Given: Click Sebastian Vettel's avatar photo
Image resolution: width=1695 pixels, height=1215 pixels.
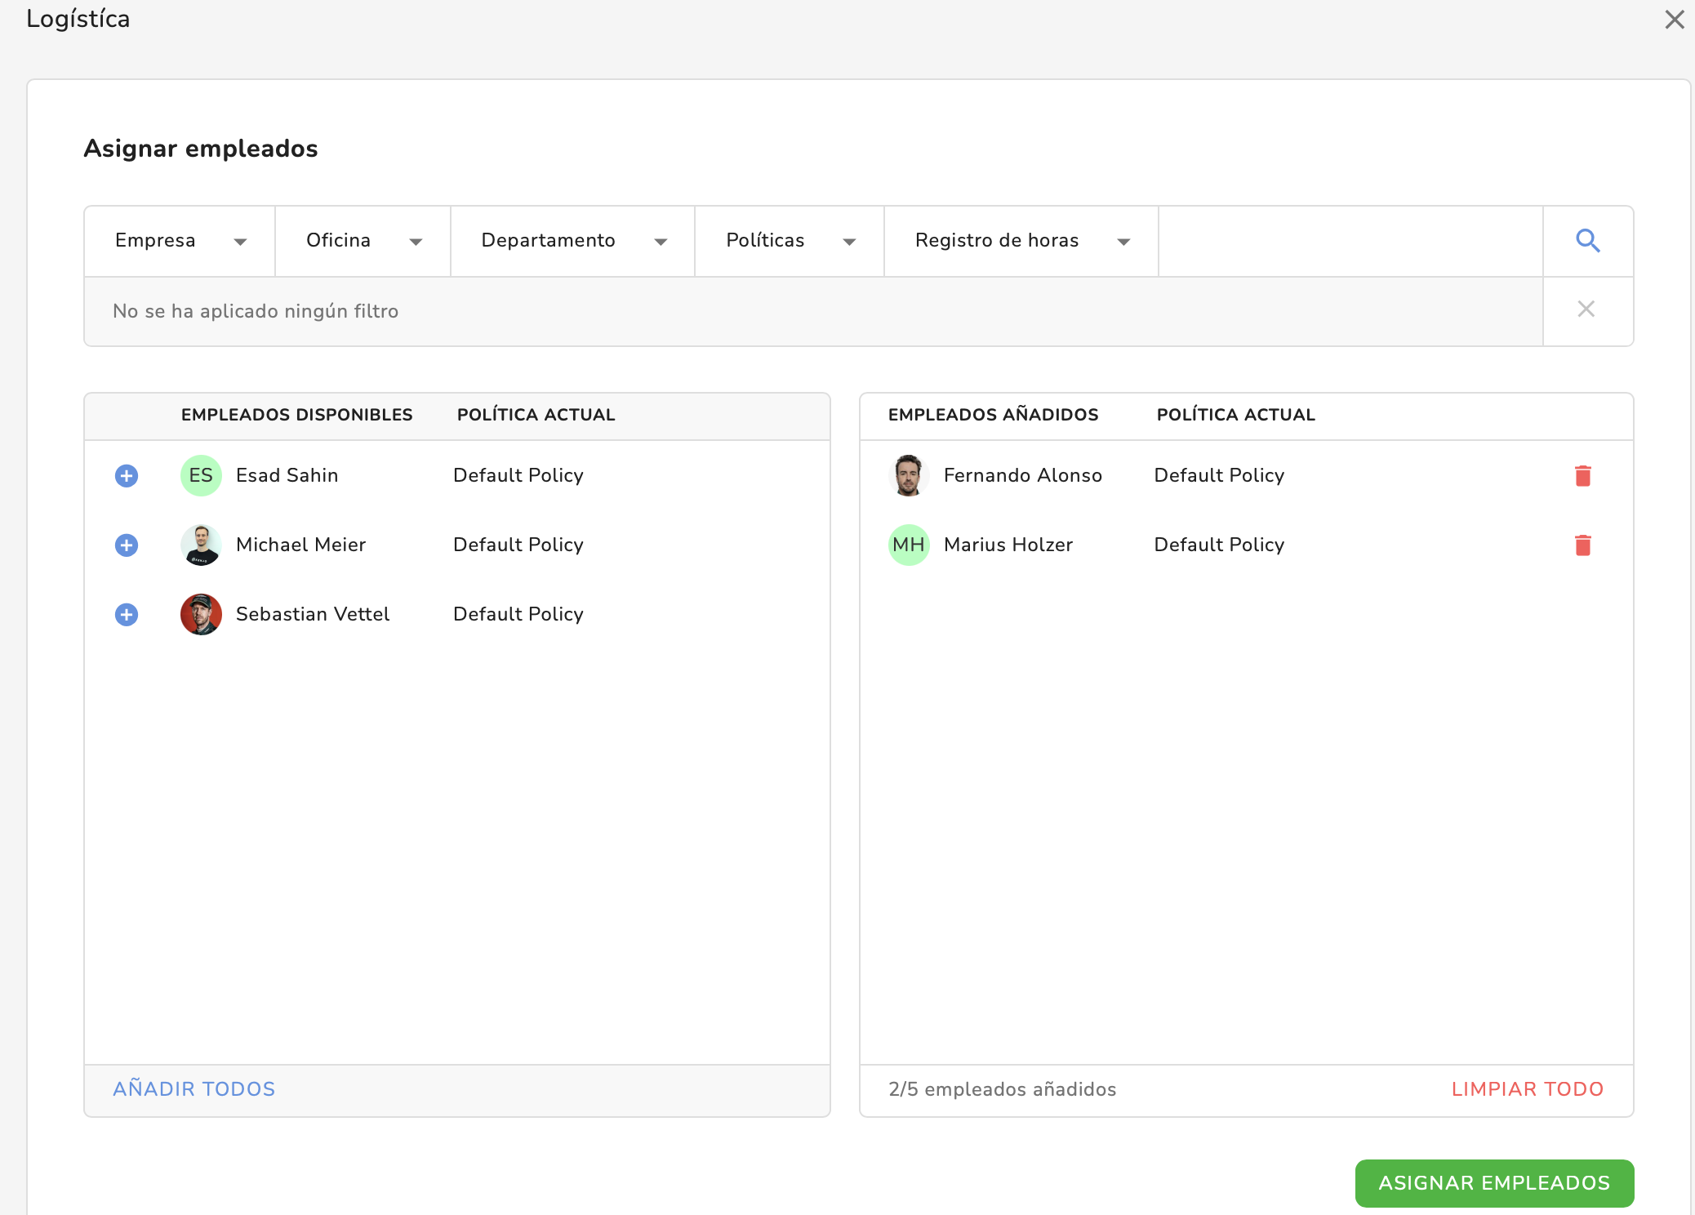Looking at the screenshot, I should pyautogui.click(x=201, y=614).
